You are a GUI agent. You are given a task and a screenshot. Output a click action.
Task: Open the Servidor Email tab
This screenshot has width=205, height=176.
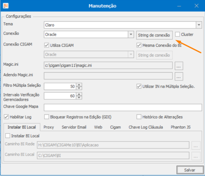point(74,127)
